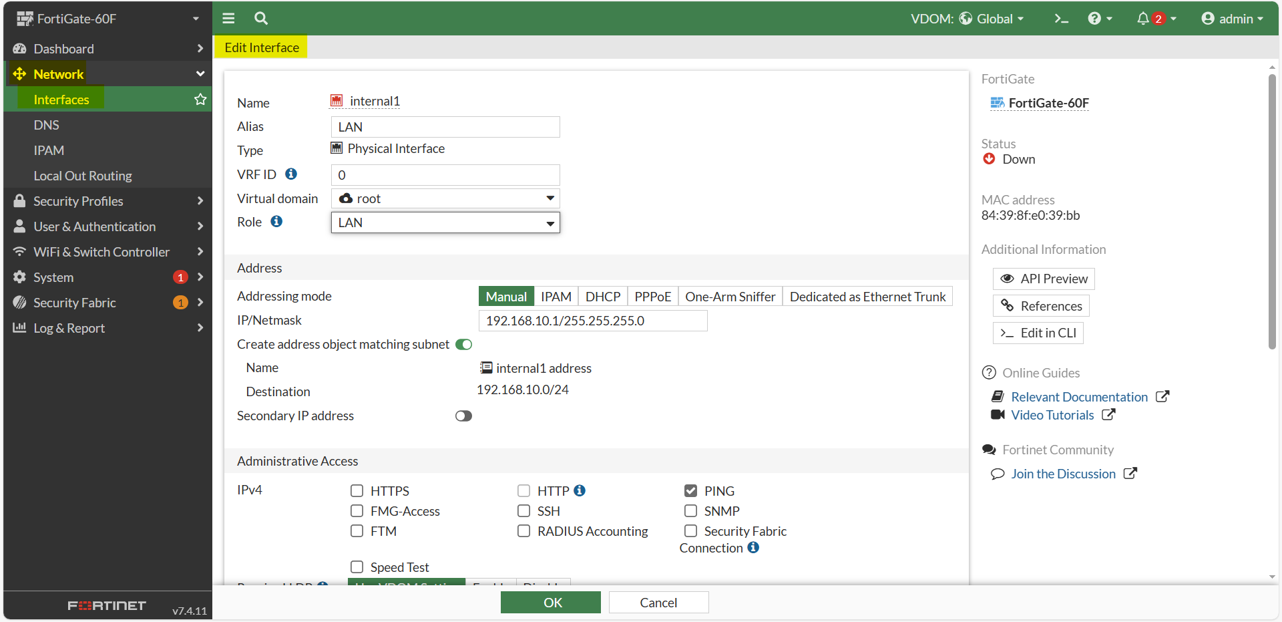Image resolution: width=1282 pixels, height=622 pixels.
Task: Check the Speed Test checkbox
Action: (x=357, y=567)
